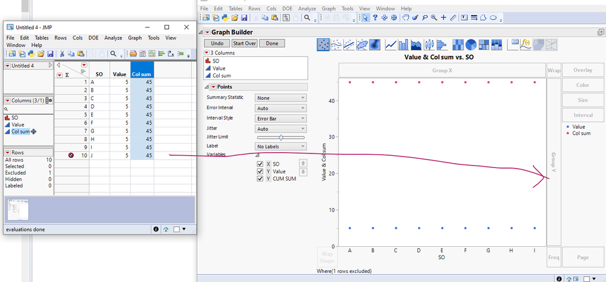Open the Graph Builder red triangle menu
Viewport: 606px width, 282px height.
tap(207, 33)
